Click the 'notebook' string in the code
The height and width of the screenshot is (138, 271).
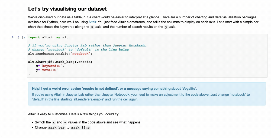80,54
